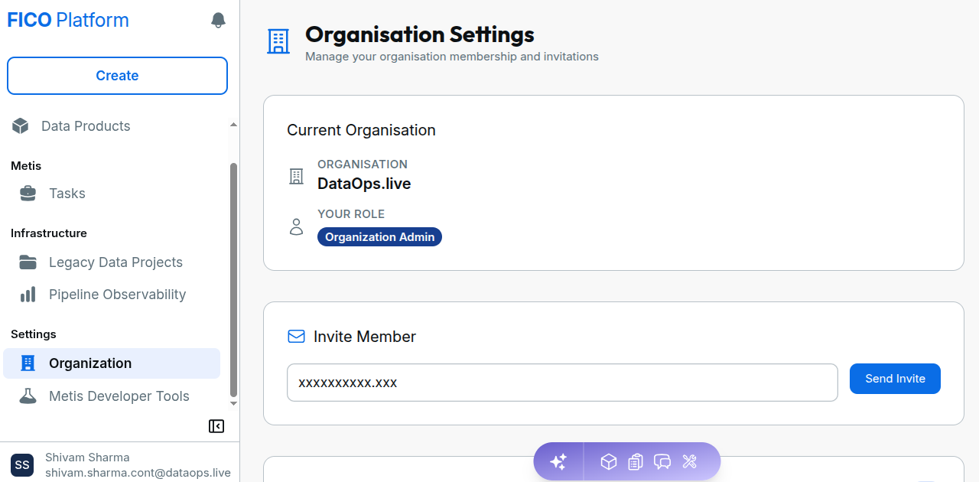Screen dimensions: 979x482
Task: Click the Infrastructure section heading
Action: [49, 233]
